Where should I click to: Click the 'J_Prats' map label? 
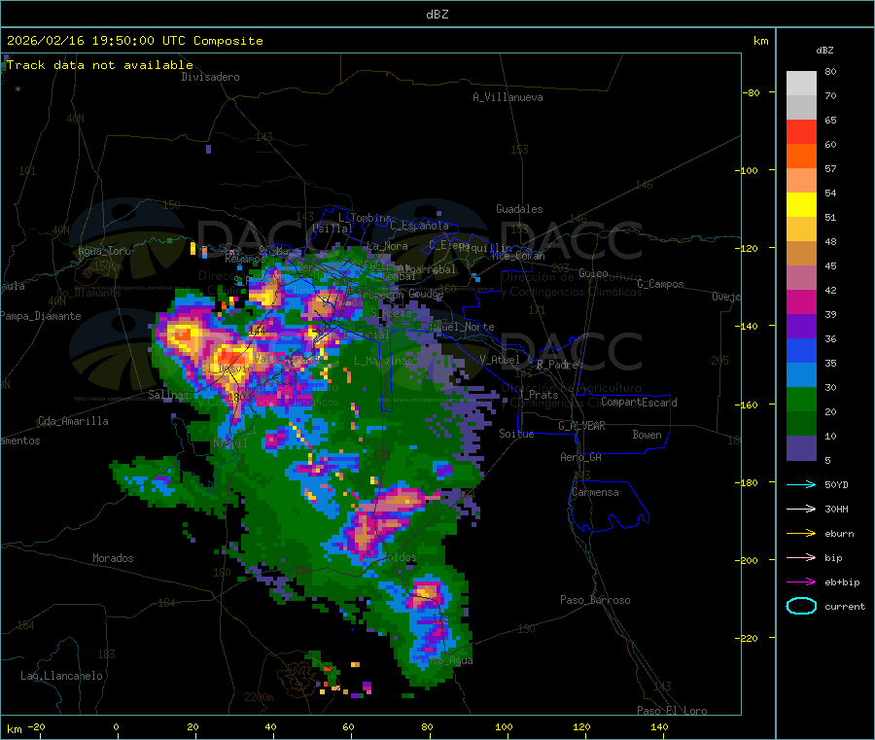538,394
